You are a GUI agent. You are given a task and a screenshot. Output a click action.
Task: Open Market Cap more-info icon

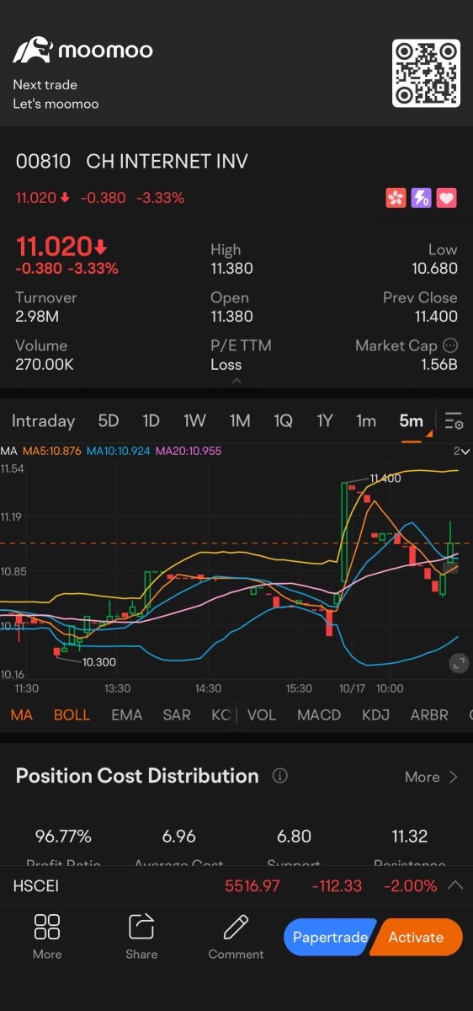(x=450, y=345)
